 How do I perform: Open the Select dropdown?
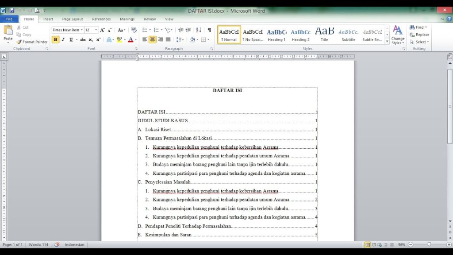tap(419, 42)
